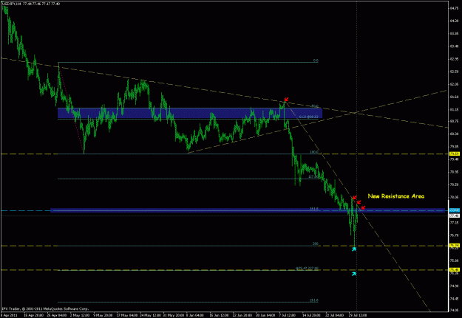The image size is (462, 318).
Task: Select the thin blue resistance band near 77.60
Action: coord(248,210)
